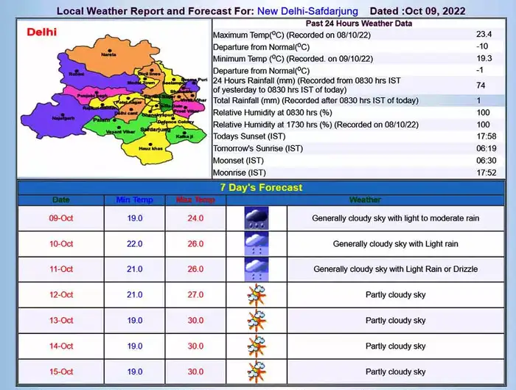Click the Min Temp column header
Image resolution: width=516 pixels, height=390 pixels.
pyautogui.click(x=135, y=200)
